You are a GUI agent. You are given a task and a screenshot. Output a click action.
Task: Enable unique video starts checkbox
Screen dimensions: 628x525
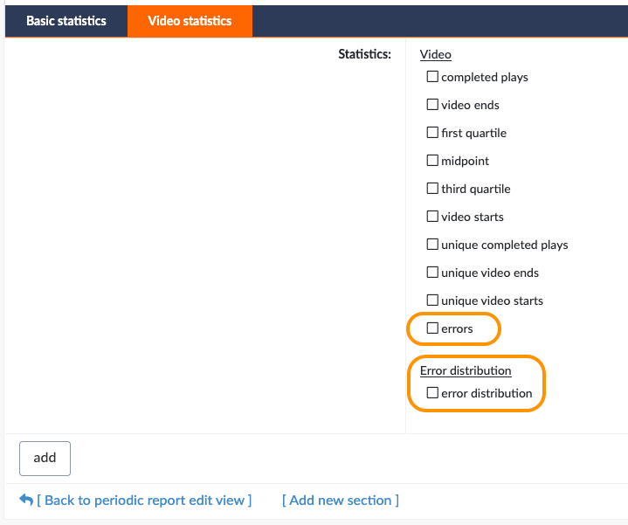432,300
